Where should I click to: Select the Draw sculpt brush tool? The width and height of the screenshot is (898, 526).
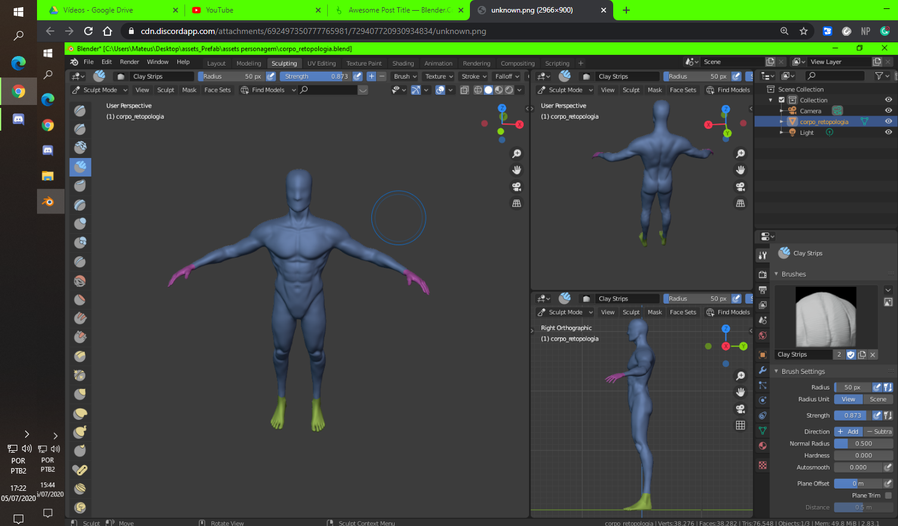80,110
